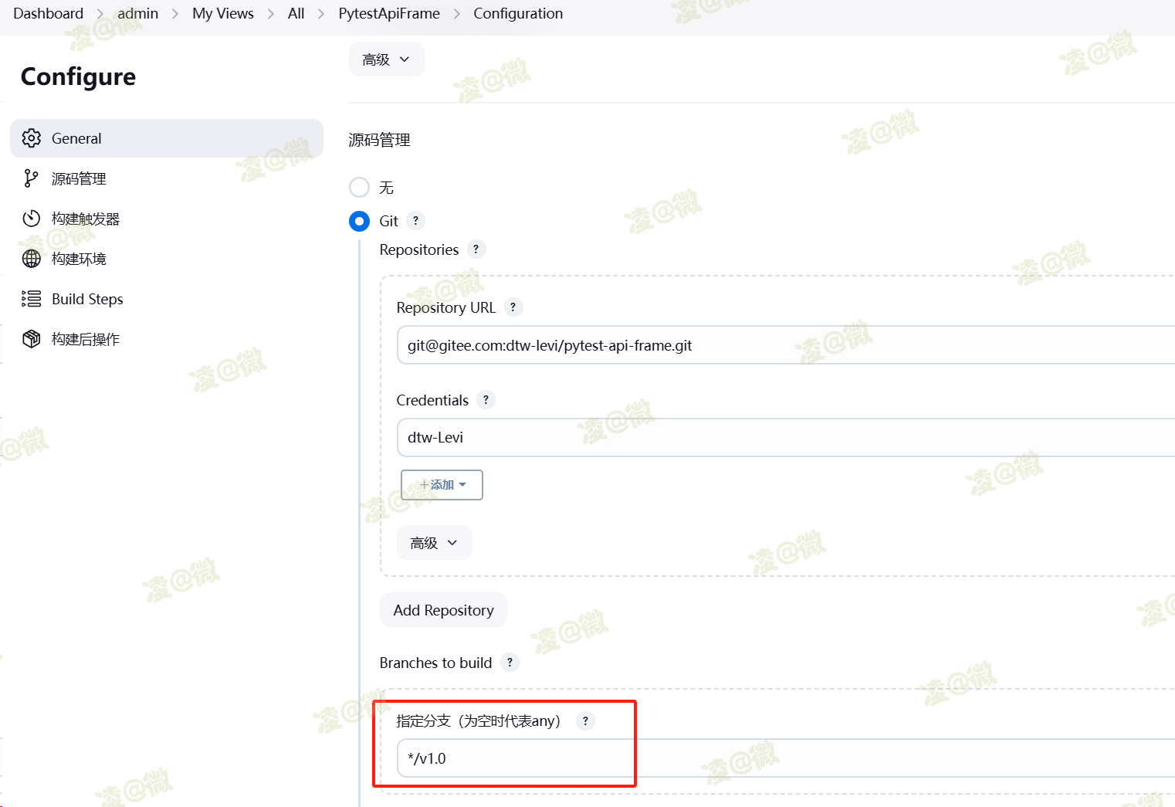This screenshot has width=1175, height=807.
Task: Expand the breadcrumb arrow after PytestApiFrame
Action: [457, 14]
